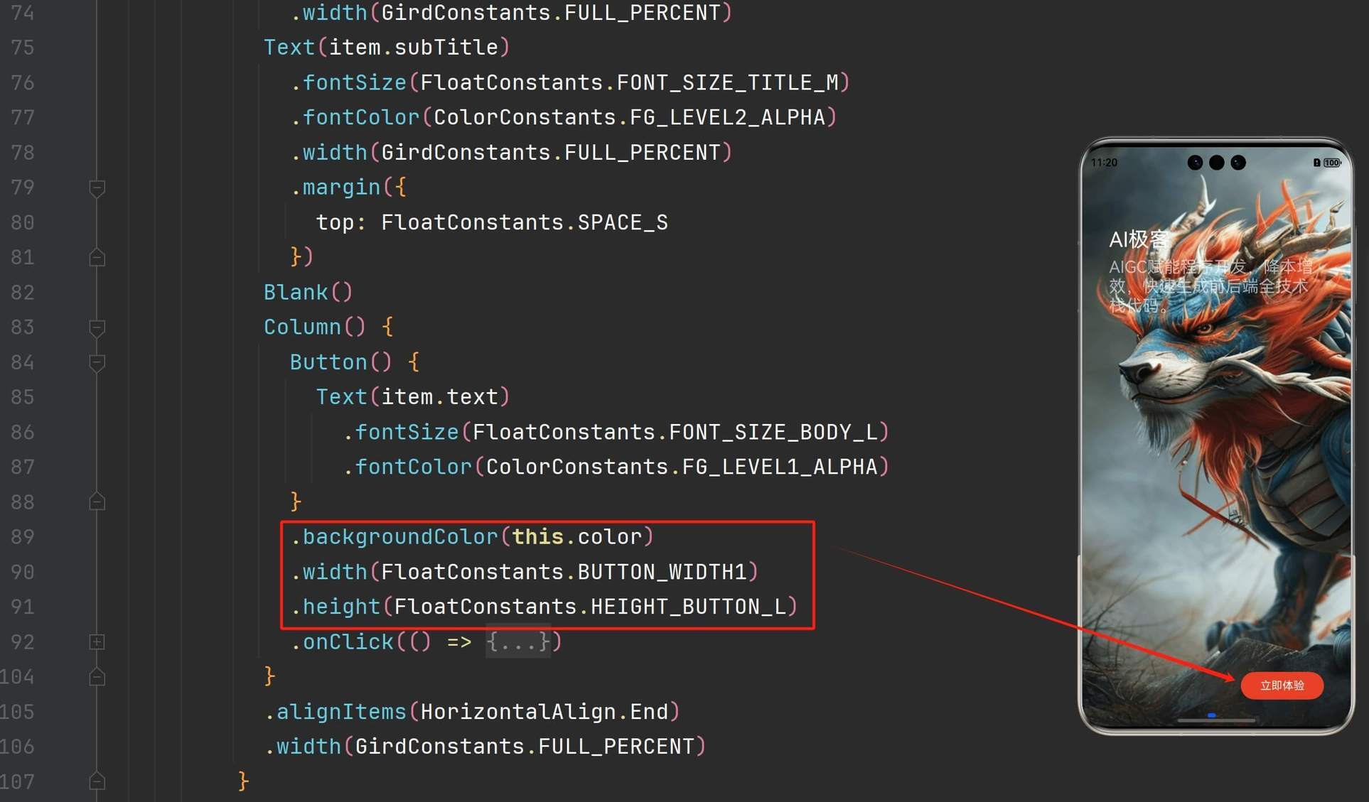This screenshot has height=802, width=1369.
Task: Click FONT_SIZE_BODY_L on line 86
Action: 773,432
